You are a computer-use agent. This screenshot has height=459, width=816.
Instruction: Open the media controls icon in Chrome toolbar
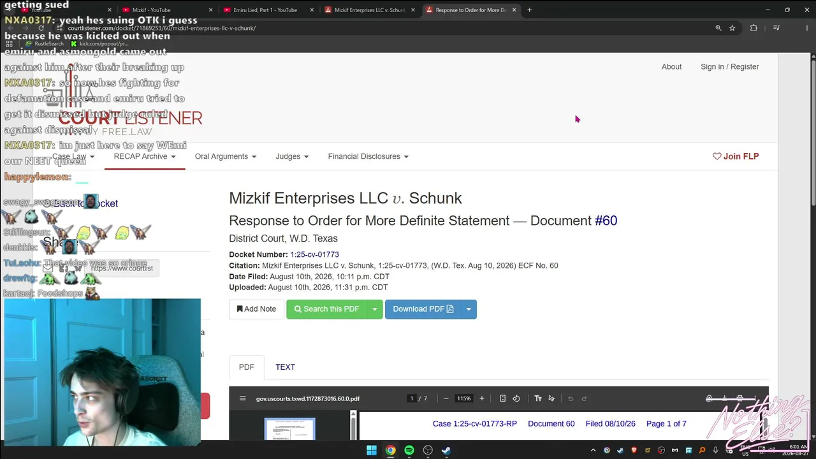tap(776, 28)
